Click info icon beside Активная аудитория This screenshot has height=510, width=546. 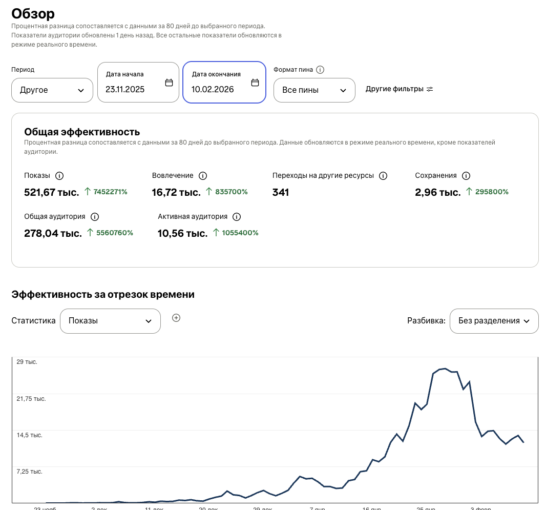(x=236, y=217)
